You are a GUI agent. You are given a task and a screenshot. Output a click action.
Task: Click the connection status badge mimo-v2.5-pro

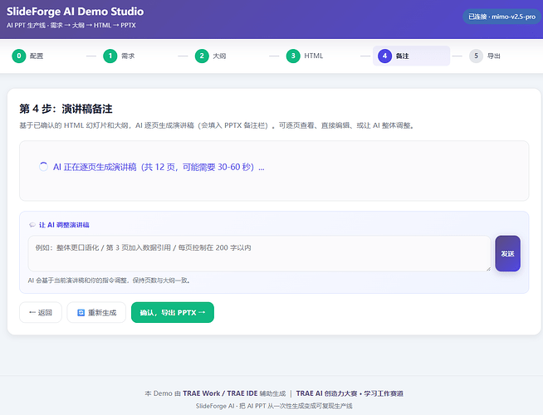(501, 17)
